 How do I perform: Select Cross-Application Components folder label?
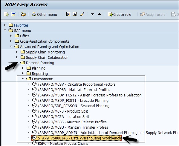click(45, 41)
